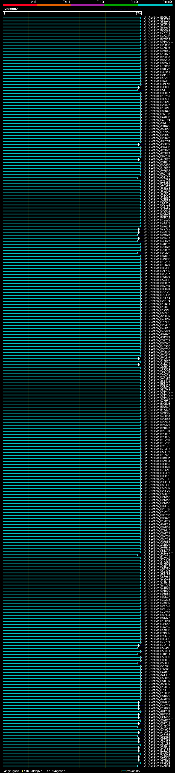The image size is (175, 773).
Task: Click the UniRef100_Q3AJP0 hit name
Action: click(x=157, y=473)
